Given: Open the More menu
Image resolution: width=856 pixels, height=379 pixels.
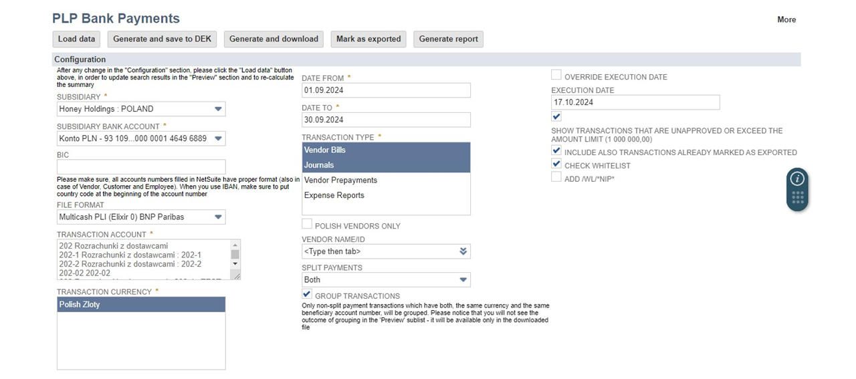Looking at the screenshot, I should coord(786,20).
